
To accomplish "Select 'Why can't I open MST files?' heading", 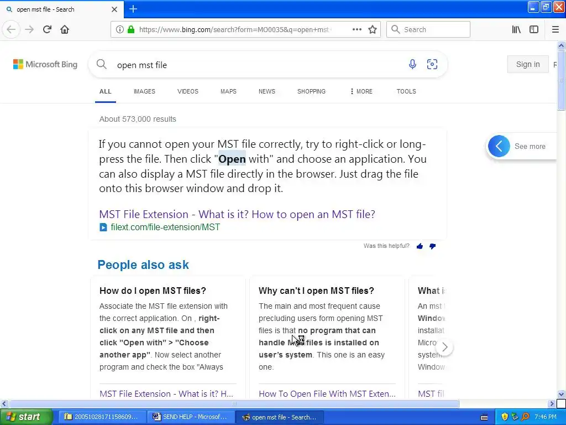I will [316, 291].
